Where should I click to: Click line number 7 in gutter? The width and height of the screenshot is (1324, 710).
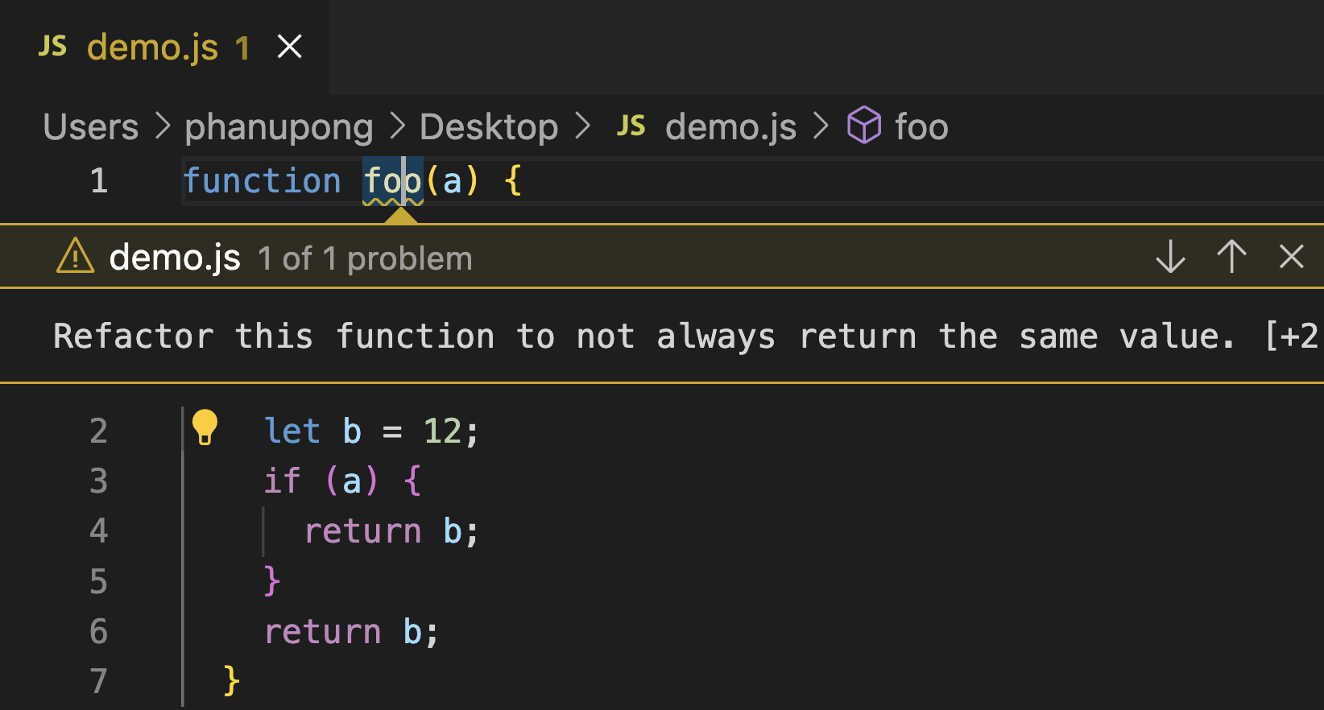[98, 681]
